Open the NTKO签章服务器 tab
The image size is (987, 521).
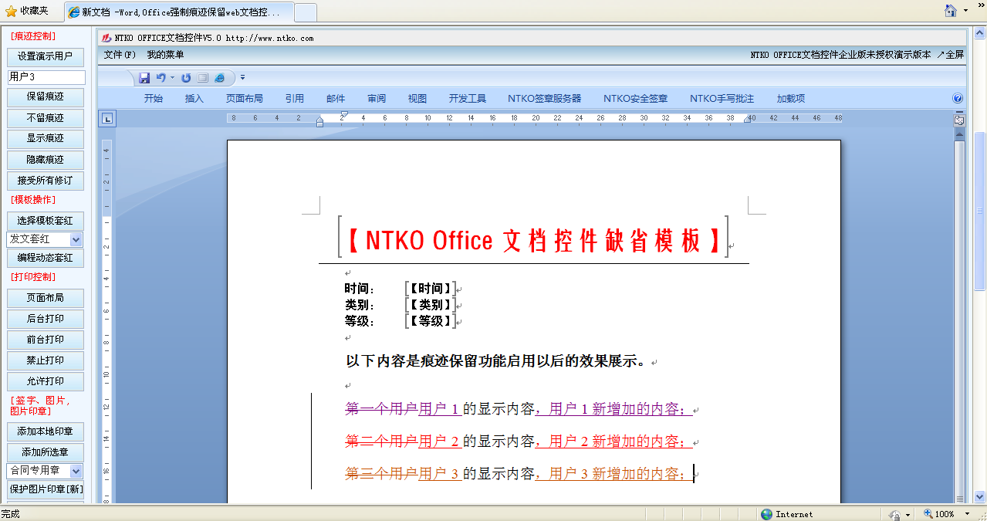point(545,99)
